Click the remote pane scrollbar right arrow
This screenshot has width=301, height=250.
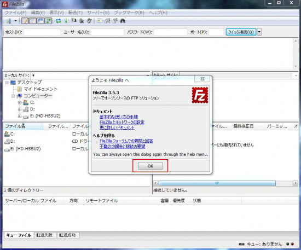point(295,183)
